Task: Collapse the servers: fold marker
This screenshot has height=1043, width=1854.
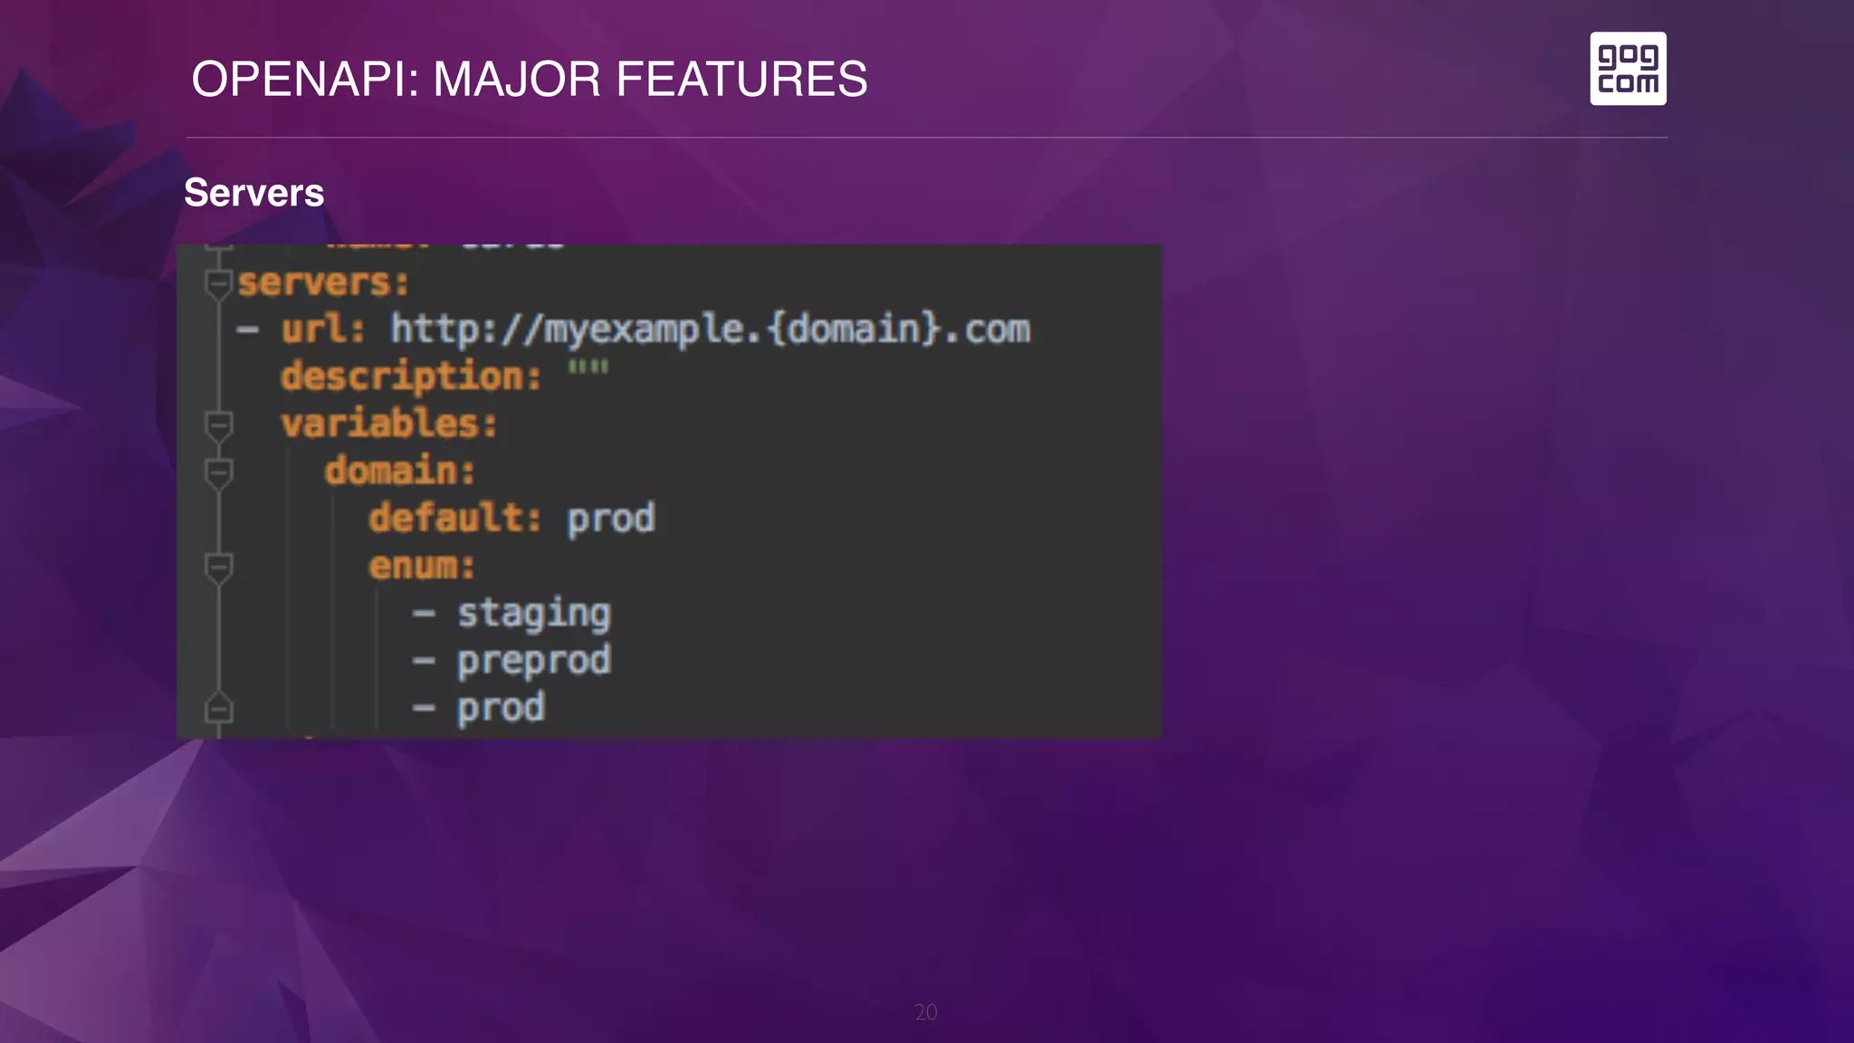Action: point(218,285)
